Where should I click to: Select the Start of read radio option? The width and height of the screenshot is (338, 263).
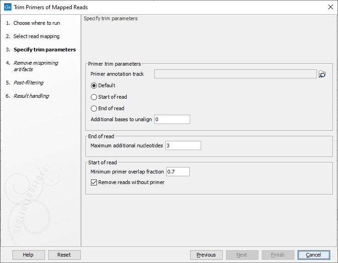[94, 97]
